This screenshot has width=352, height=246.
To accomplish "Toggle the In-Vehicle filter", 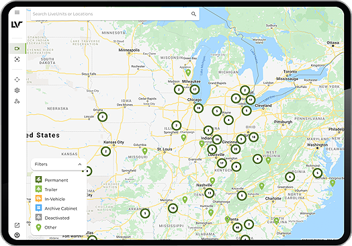I will pyautogui.click(x=50, y=199).
